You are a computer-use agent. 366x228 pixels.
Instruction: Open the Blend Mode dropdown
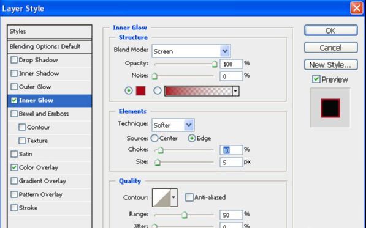(225, 51)
